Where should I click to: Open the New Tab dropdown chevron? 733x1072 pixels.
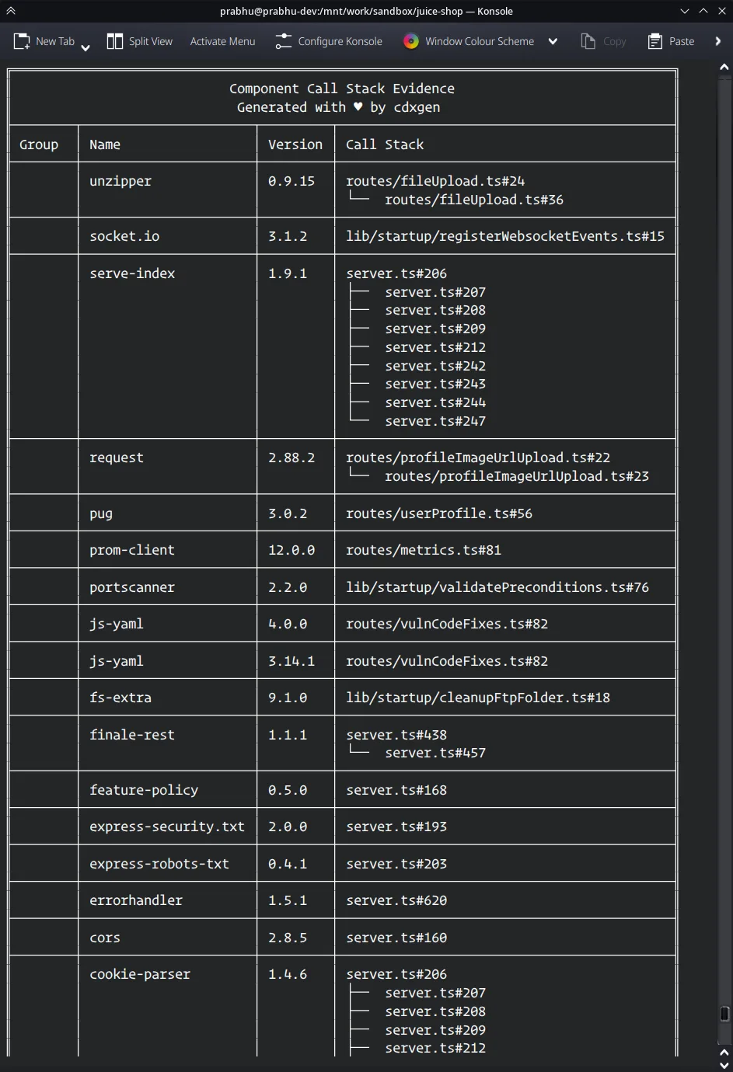[x=86, y=47]
